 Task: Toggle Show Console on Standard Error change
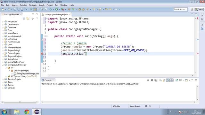[172, 80]
